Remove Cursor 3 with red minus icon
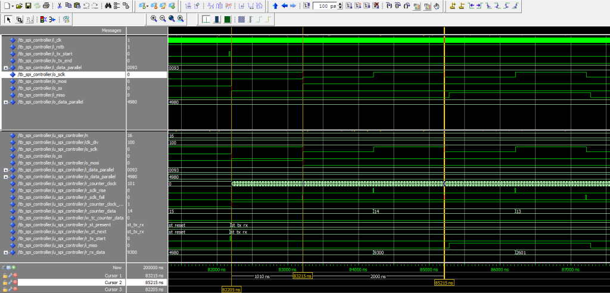 tap(15, 289)
